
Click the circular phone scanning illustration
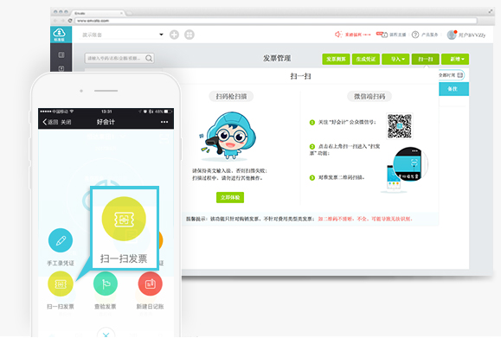[410, 164]
